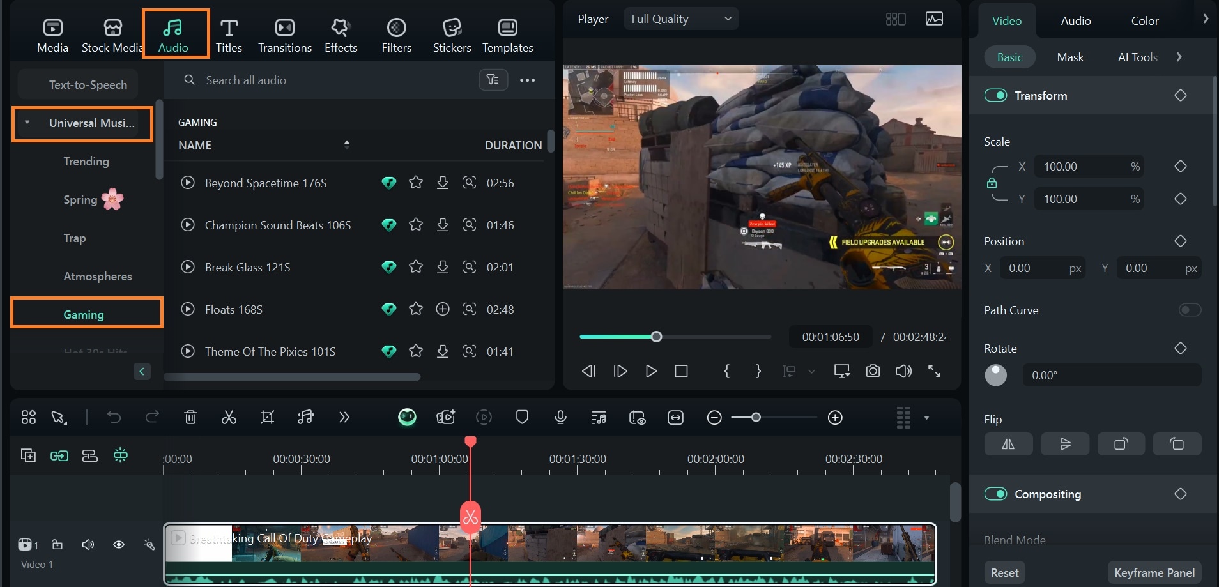Favorite the Champion Sound Beats 106S track
The height and width of the screenshot is (587, 1219).
(x=416, y=225)
